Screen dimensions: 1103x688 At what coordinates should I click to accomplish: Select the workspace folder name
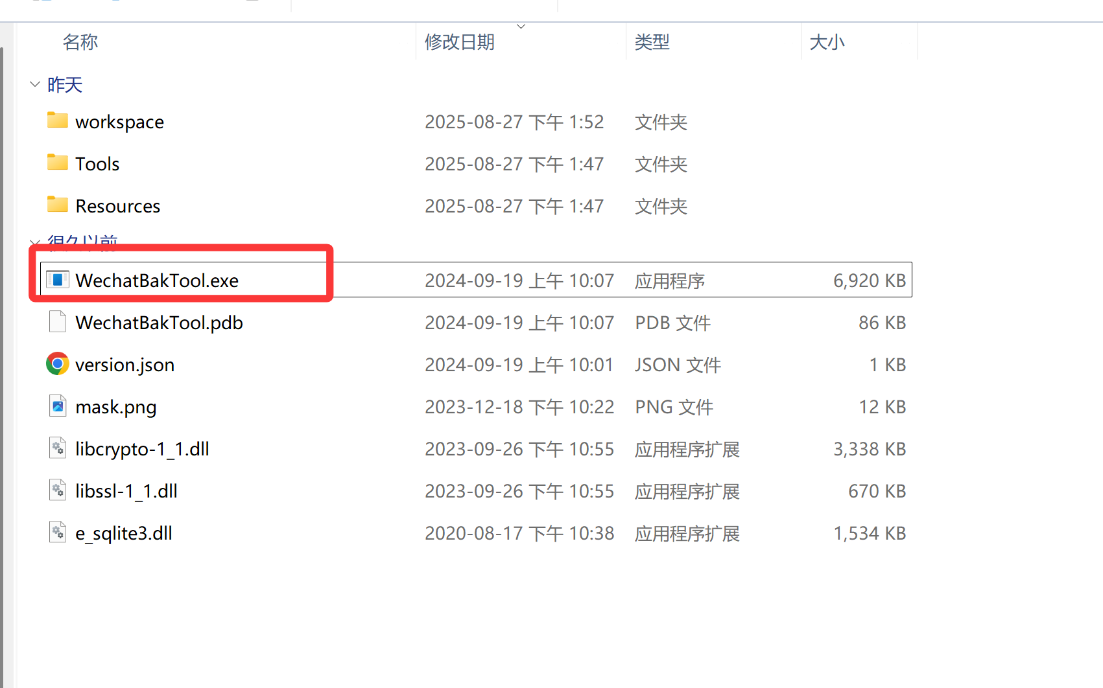point(120,122)
